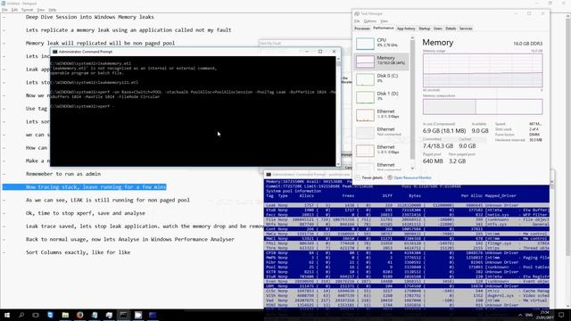The width and height of the screenshot is (571, 321).
Task: Click the 'Bytes' column header in poolmon
Action: pyautogui.click(x=414, y=196)
